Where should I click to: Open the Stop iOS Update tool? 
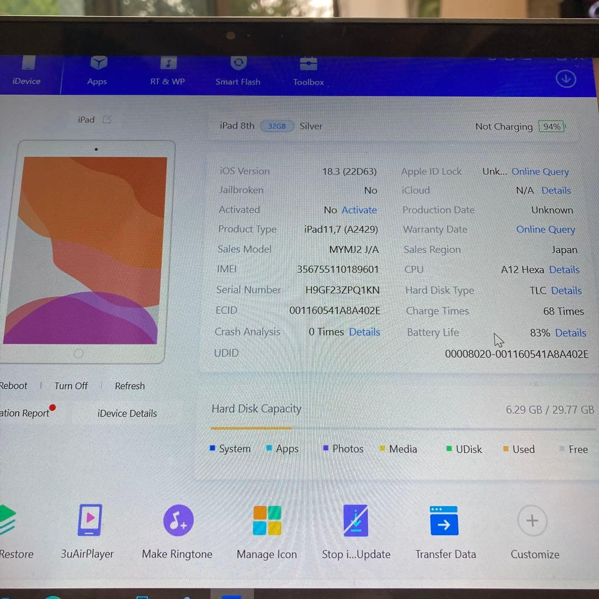tap(356, 520)
